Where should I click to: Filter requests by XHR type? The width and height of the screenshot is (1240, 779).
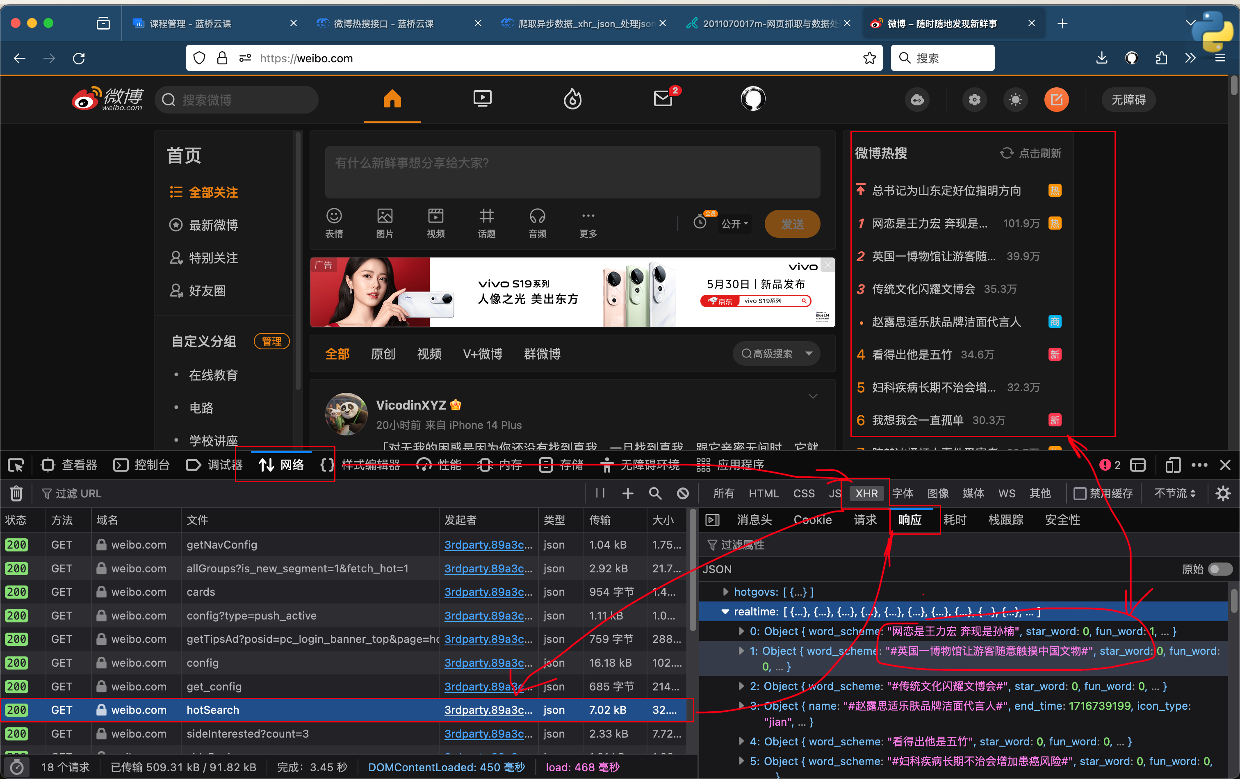pos(866,493)
